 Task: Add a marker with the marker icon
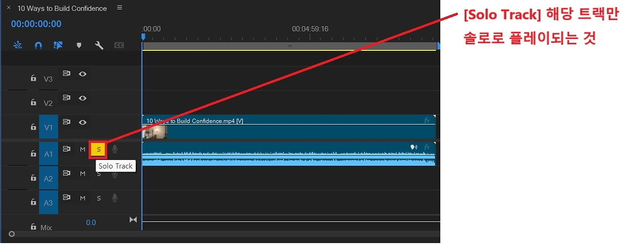point(79,45)
